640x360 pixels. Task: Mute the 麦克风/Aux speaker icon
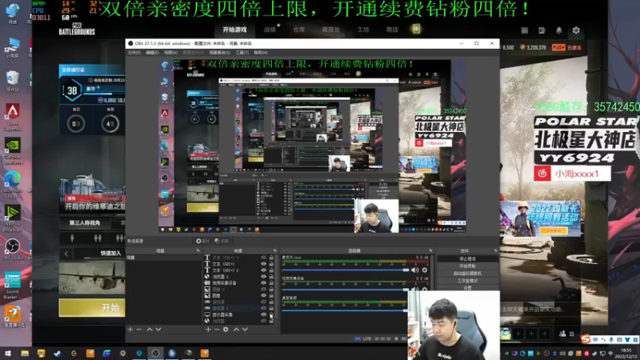[415, 270]
